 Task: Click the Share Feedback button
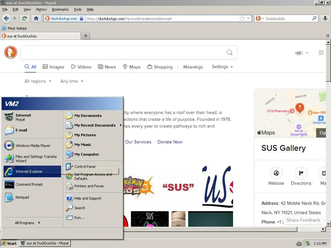tap(303, 220)
